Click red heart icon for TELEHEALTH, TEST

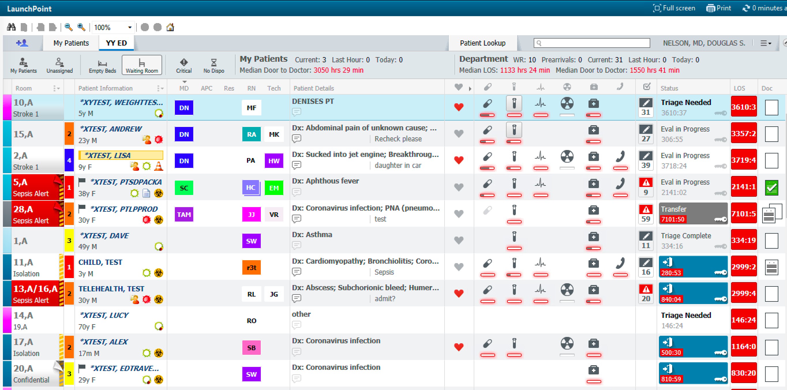pos(459,293)
